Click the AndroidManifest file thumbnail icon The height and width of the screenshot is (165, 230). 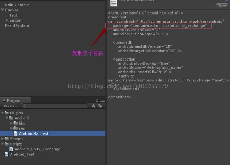pyautogui.click(x=114, y=3)
